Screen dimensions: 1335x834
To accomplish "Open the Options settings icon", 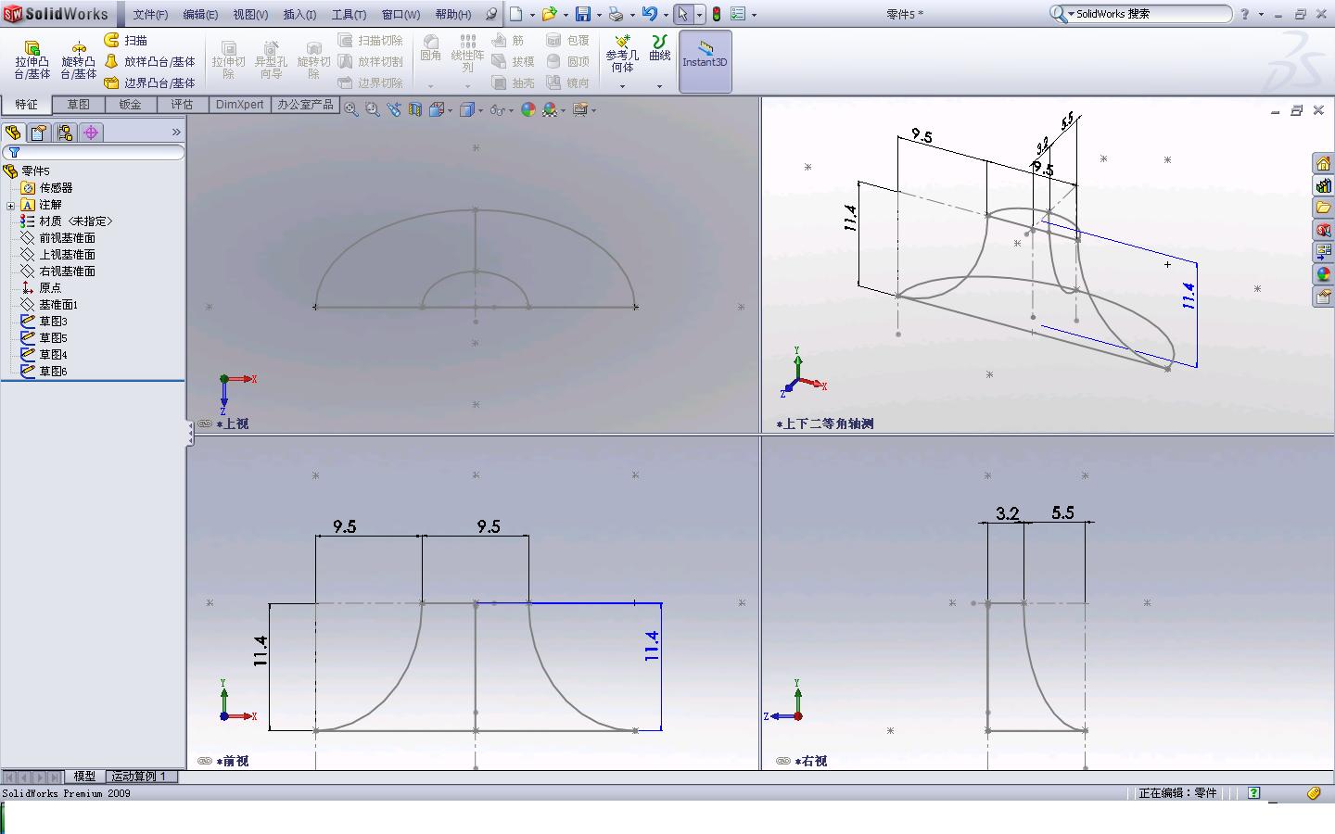I will click(x=738, y=14).
